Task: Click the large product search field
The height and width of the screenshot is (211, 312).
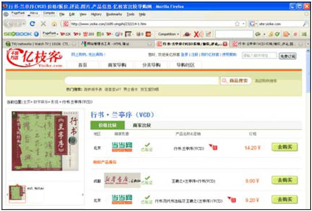Action: (142, 81)
